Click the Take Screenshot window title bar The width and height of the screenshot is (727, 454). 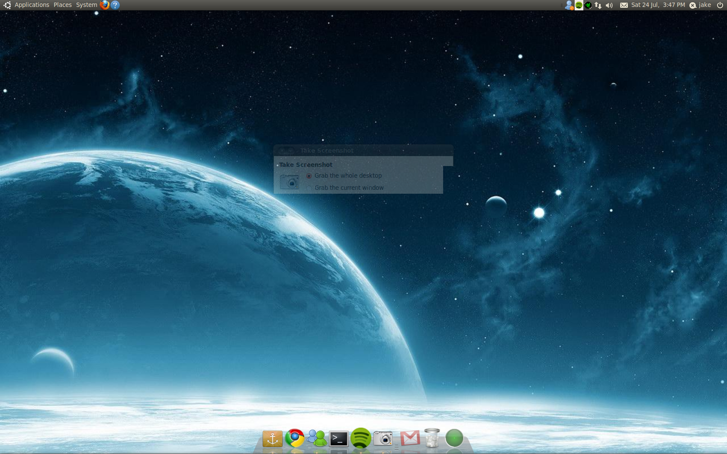point(363,150)
